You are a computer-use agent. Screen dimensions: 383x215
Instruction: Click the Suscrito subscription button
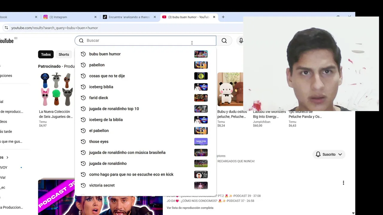coord(329,154)
